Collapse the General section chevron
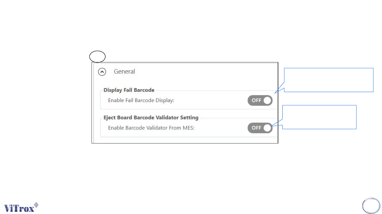 point(102,72)
